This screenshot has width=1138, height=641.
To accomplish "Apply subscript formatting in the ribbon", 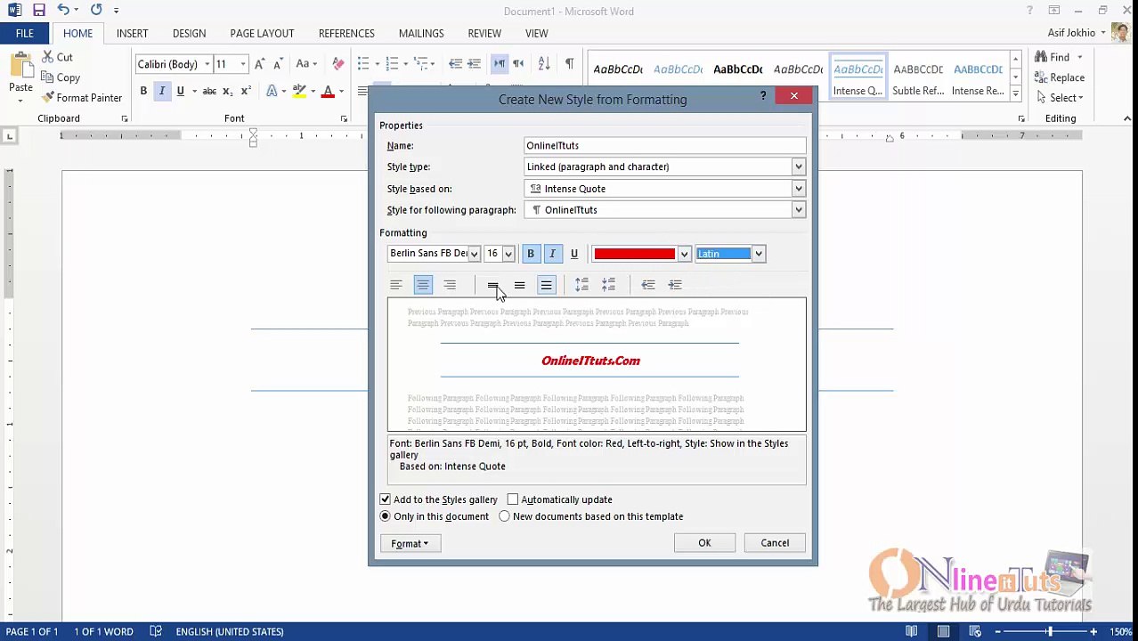I will [227, 91].
